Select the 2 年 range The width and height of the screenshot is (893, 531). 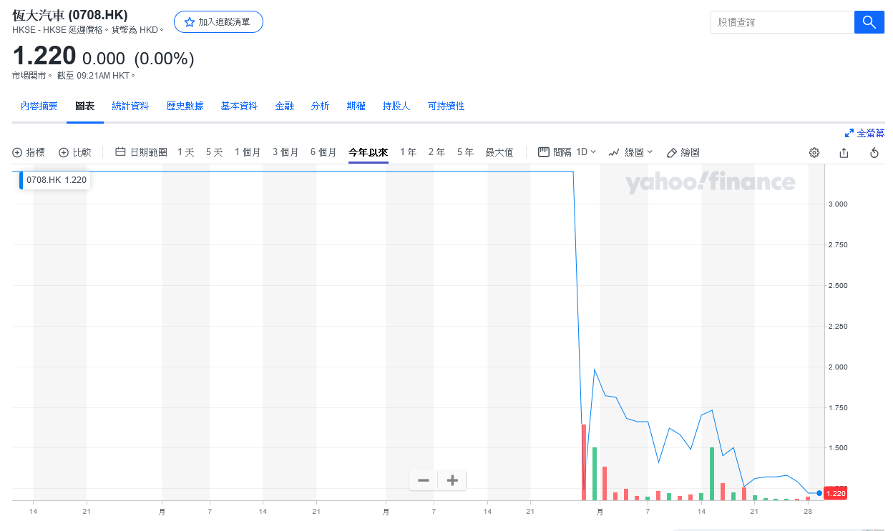437,152
